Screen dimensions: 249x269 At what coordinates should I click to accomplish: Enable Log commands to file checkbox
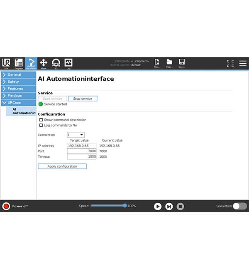[41, 125]
